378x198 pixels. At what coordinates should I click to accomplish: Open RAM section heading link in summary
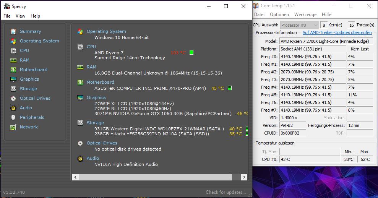click(91, 67)
